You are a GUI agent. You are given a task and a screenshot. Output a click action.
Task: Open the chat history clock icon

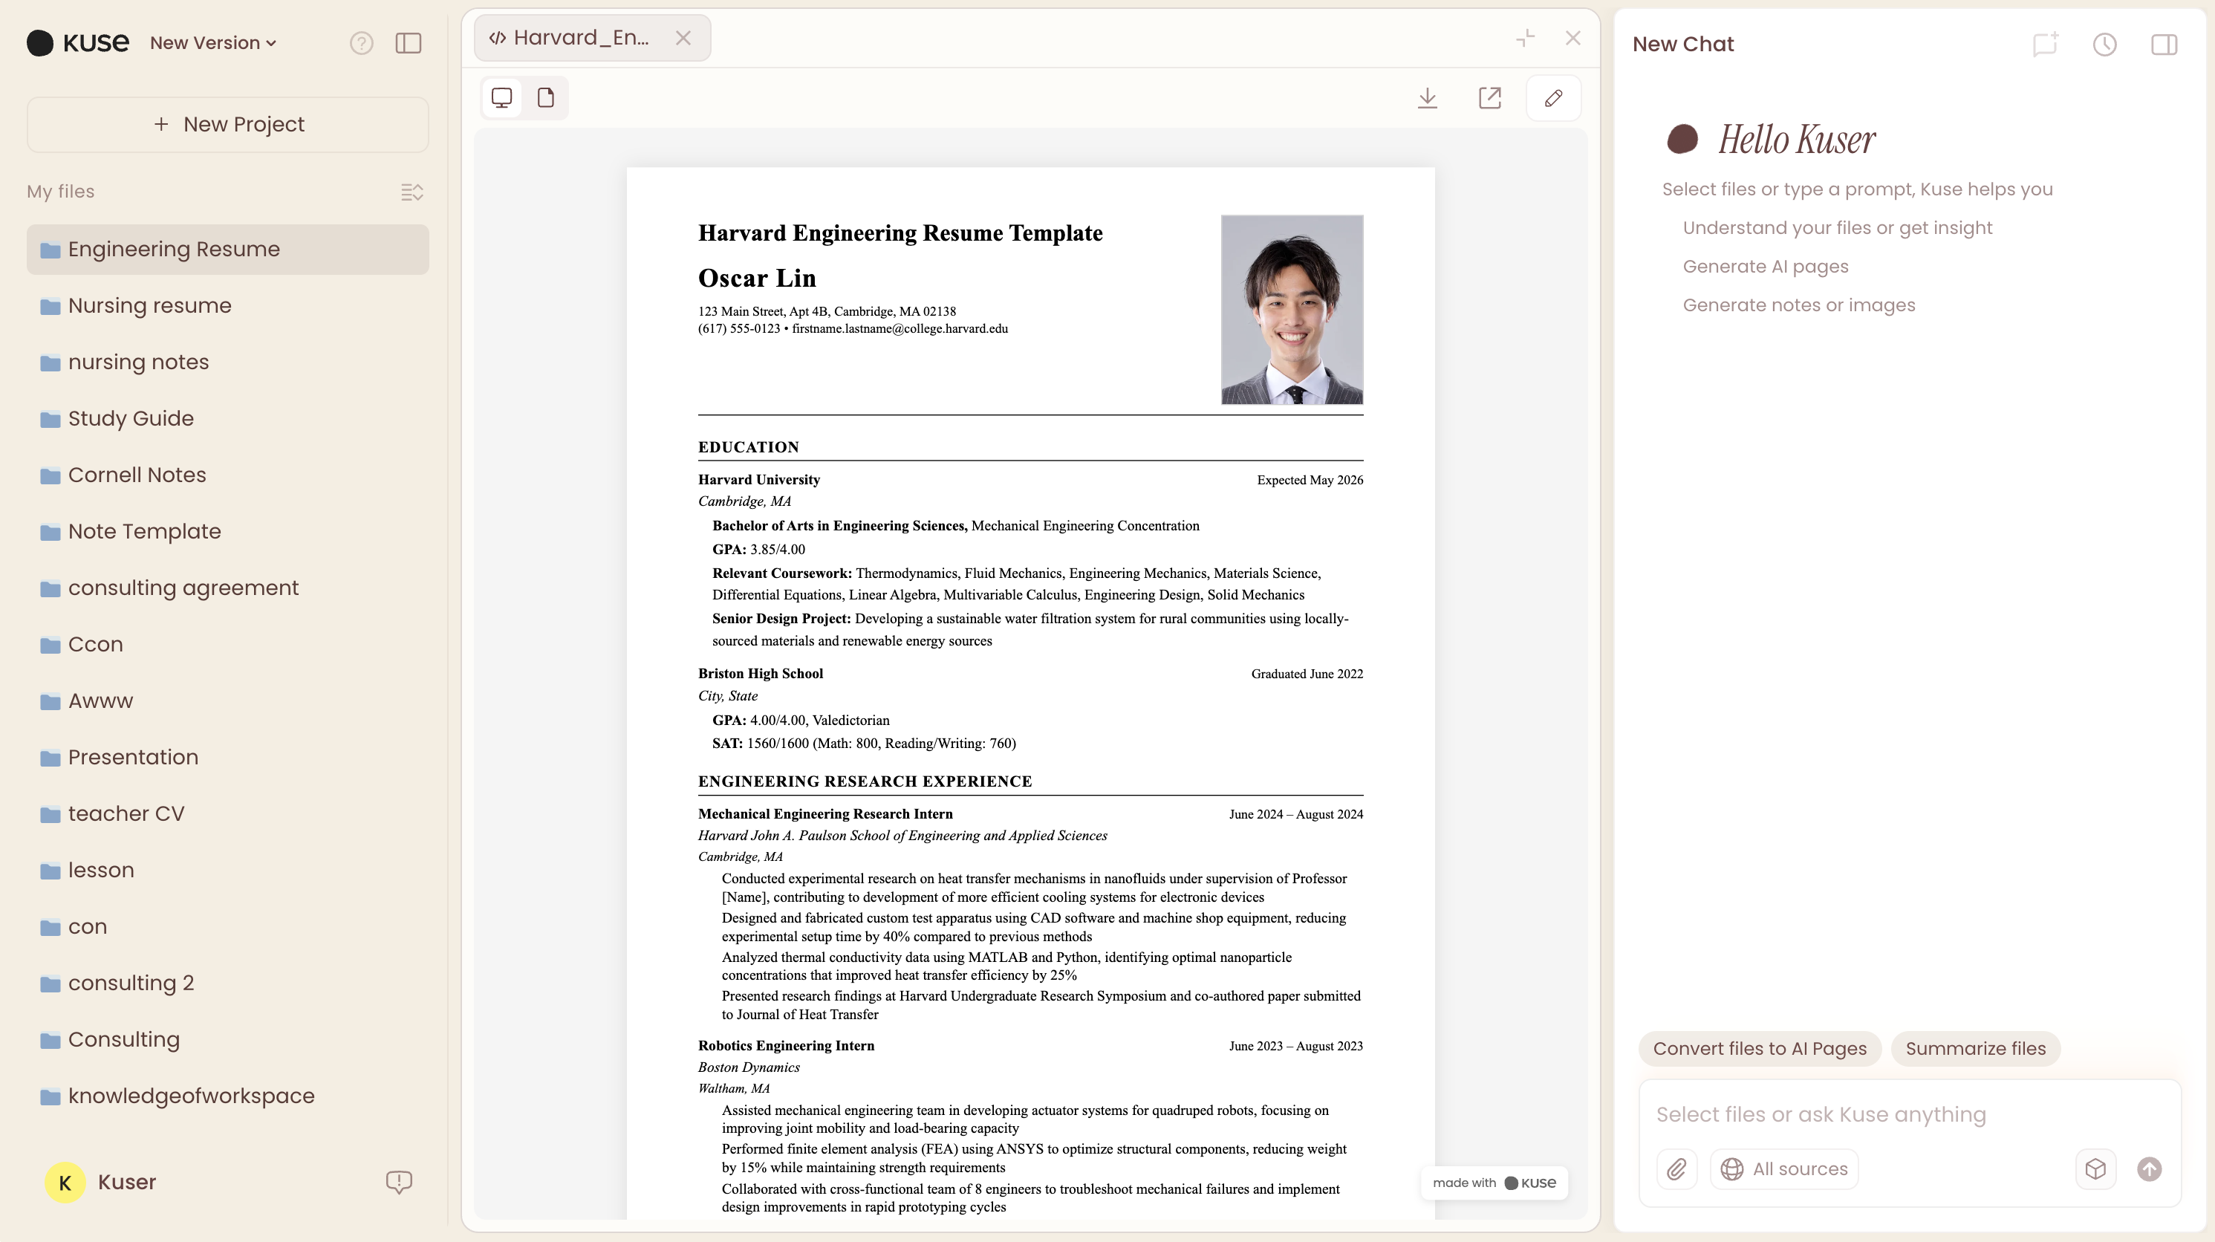tap(2104, 44)
